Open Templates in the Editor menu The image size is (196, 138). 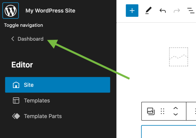point(37,101)
